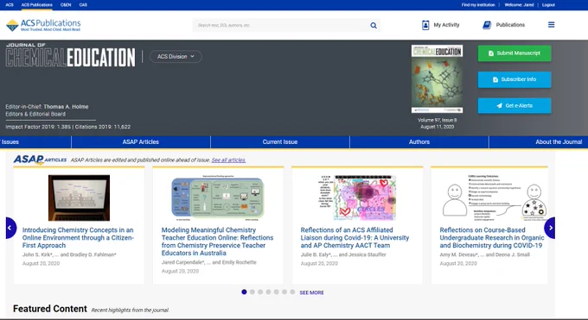
Task: Open Introducing Chemistry Concepts article title
Action: (x=78, y=238)
